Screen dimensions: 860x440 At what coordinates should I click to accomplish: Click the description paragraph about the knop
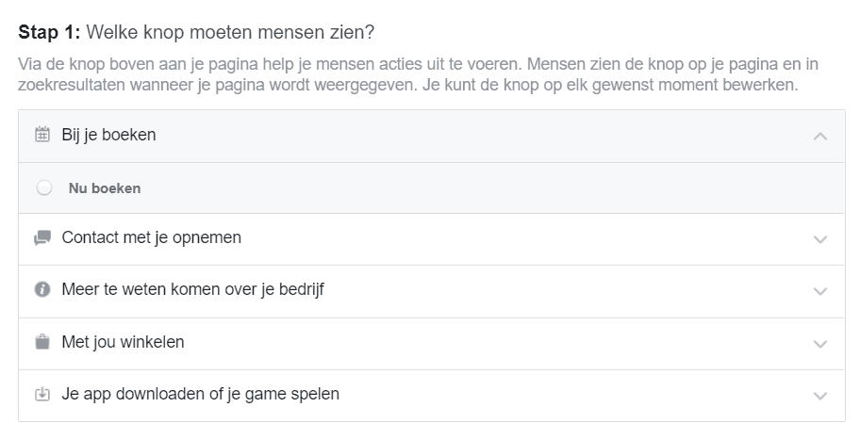(x=418, y=74)
